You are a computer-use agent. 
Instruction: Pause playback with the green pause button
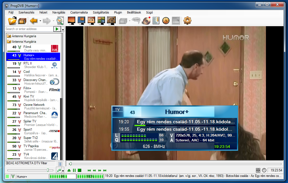74,171
